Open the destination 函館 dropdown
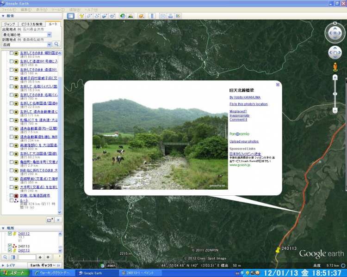The height and width of the screenshot is (277, 347). point(49,45)
